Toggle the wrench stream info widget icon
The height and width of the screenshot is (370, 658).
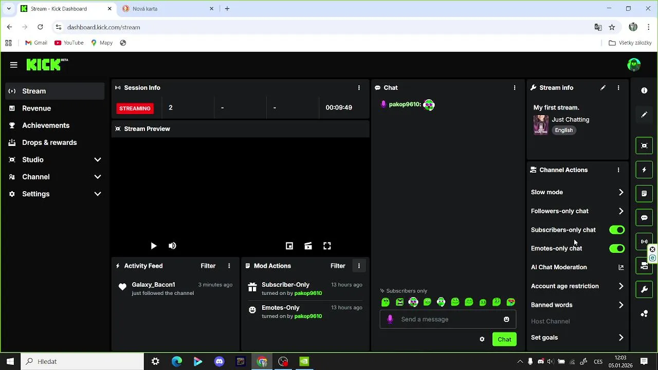[x=644, y=289]
